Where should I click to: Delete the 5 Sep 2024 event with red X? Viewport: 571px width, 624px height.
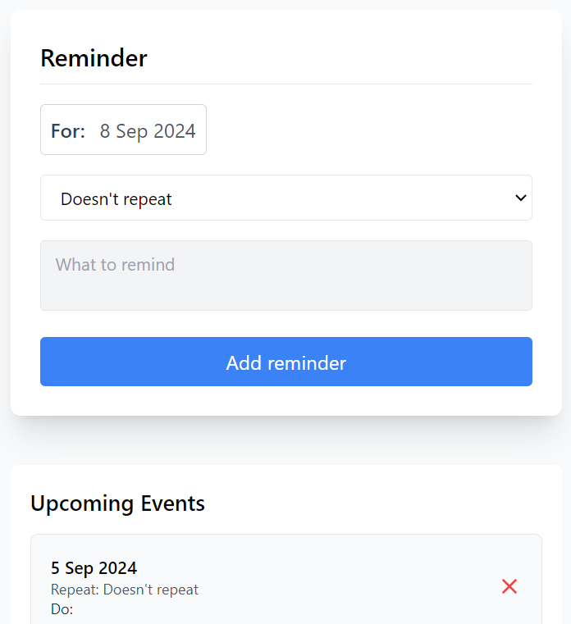point(509,586)
